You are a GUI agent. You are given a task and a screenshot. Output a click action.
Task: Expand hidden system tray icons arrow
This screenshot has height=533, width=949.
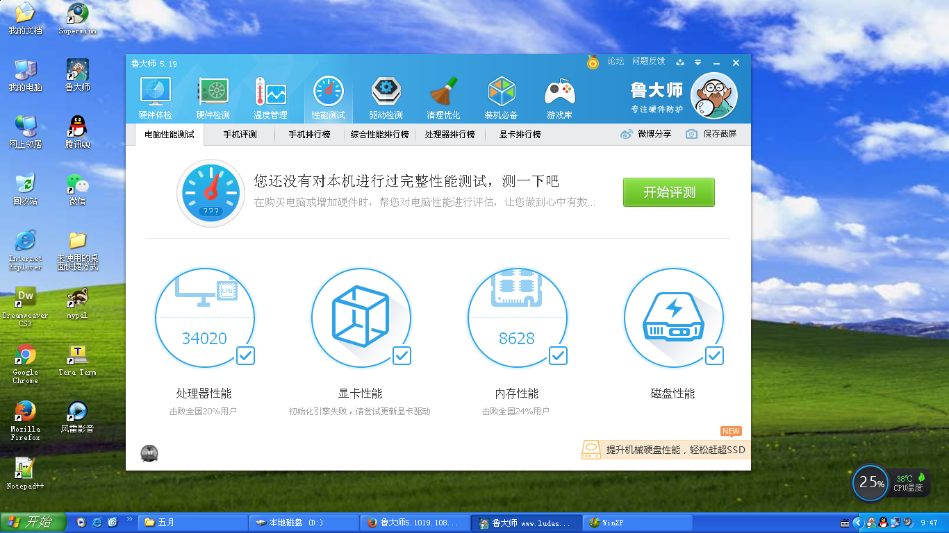(859, 523)
